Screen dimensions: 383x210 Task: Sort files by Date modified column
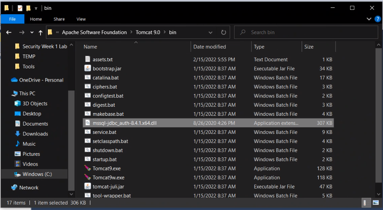[209, 47]
